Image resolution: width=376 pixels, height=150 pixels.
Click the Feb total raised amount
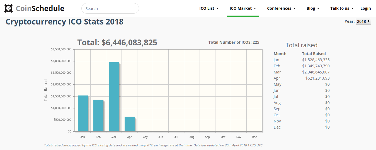316,66
